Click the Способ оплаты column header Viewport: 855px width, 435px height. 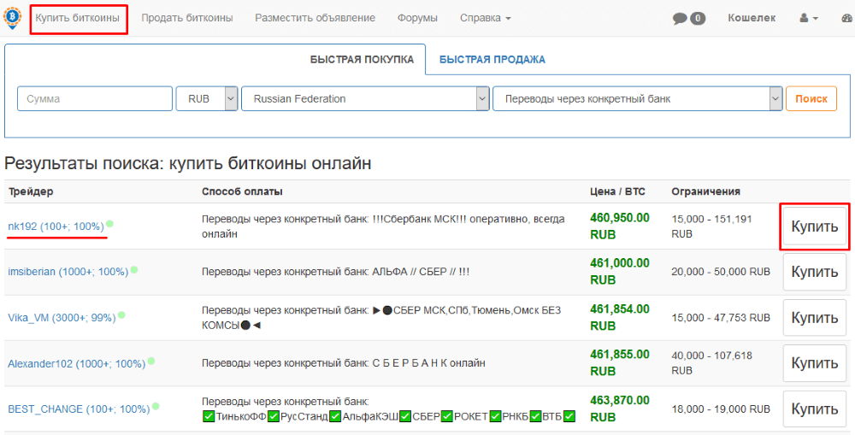[242, 191]
